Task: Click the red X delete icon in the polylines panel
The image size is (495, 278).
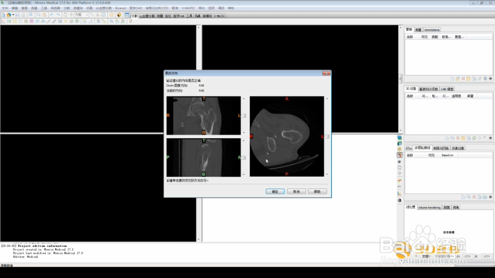Action: click(x=474, y=197)
